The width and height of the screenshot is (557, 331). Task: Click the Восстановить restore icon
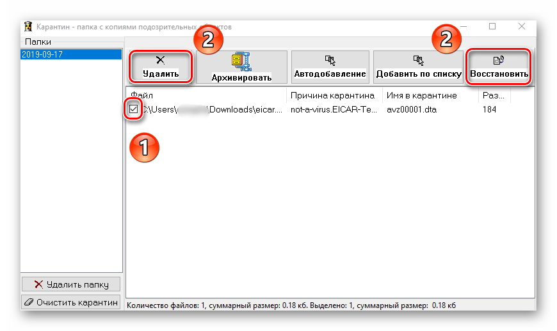coord(499,61)
